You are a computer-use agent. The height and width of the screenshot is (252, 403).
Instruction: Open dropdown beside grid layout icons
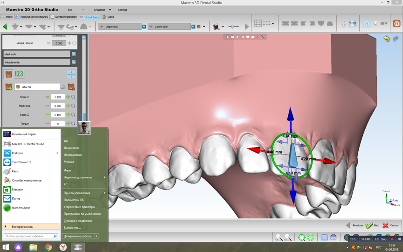(x=273, y=23)
